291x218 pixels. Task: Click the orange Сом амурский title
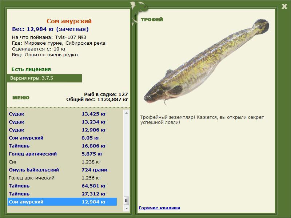(69, 21)
